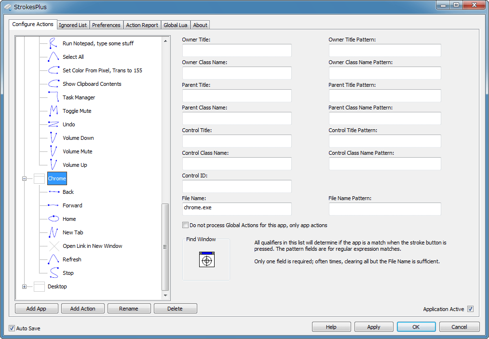Viewport: 489px width, 339px height.
Task: Click the Open Link in New Window gesture icon
Action: point(54,246)
